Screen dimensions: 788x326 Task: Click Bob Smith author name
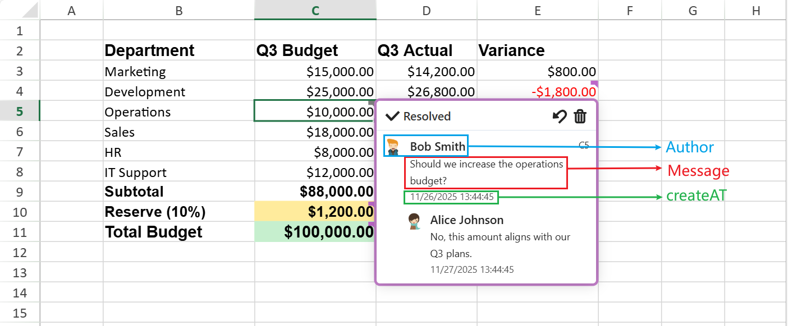click(437, 147)
